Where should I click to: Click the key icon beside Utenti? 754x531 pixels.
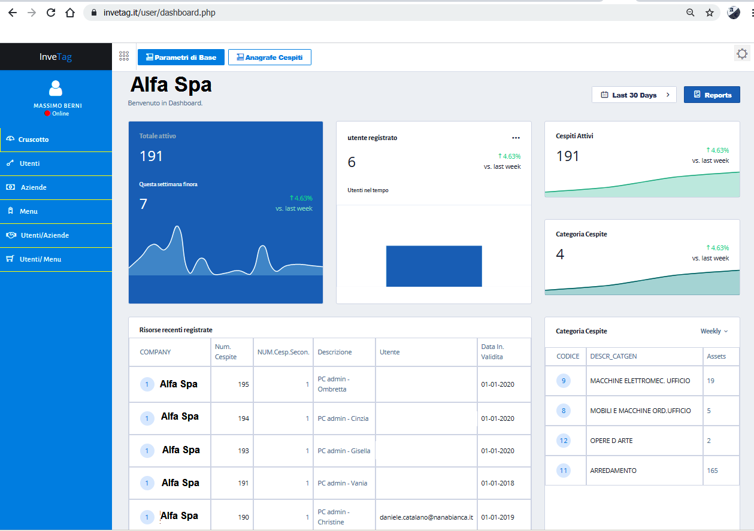point(10,163)
